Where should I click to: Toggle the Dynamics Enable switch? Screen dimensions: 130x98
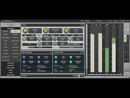point(75,76)
